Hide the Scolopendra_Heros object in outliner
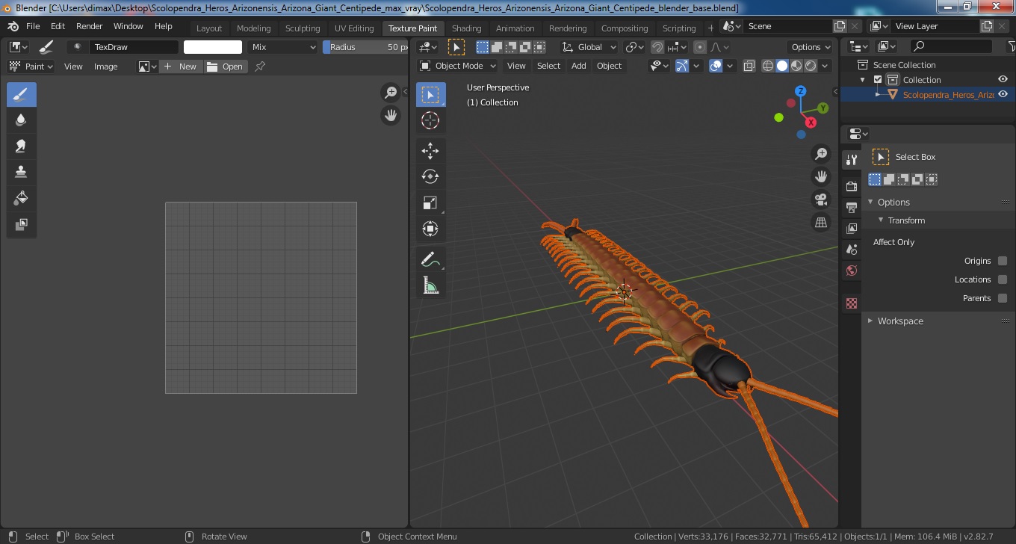The width and height of the screenshot is (1016, 544). [1003, 94]
